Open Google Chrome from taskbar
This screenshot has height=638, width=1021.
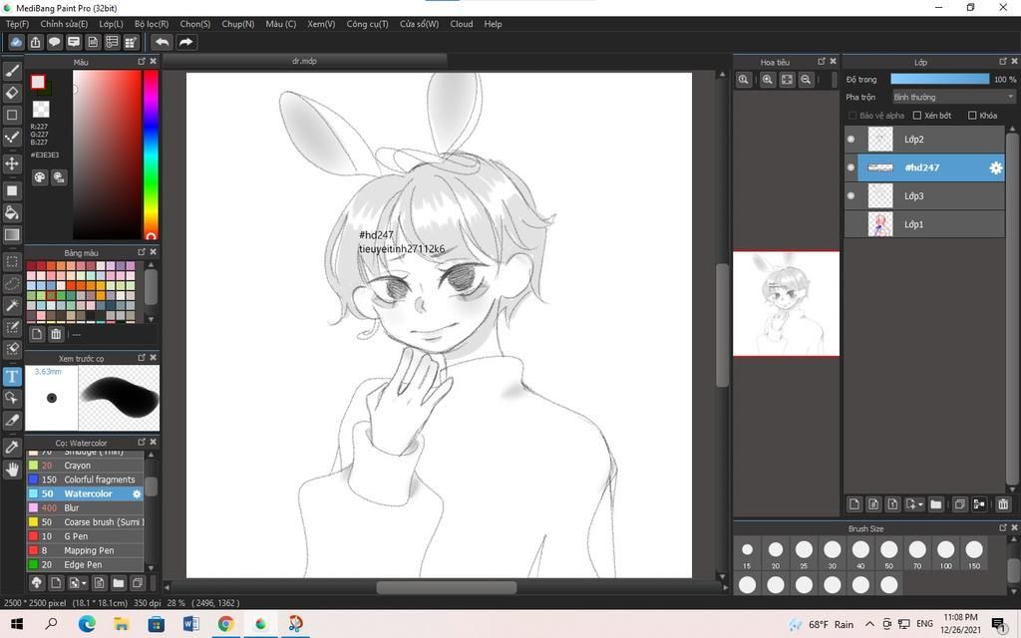[x=225, y=624]
